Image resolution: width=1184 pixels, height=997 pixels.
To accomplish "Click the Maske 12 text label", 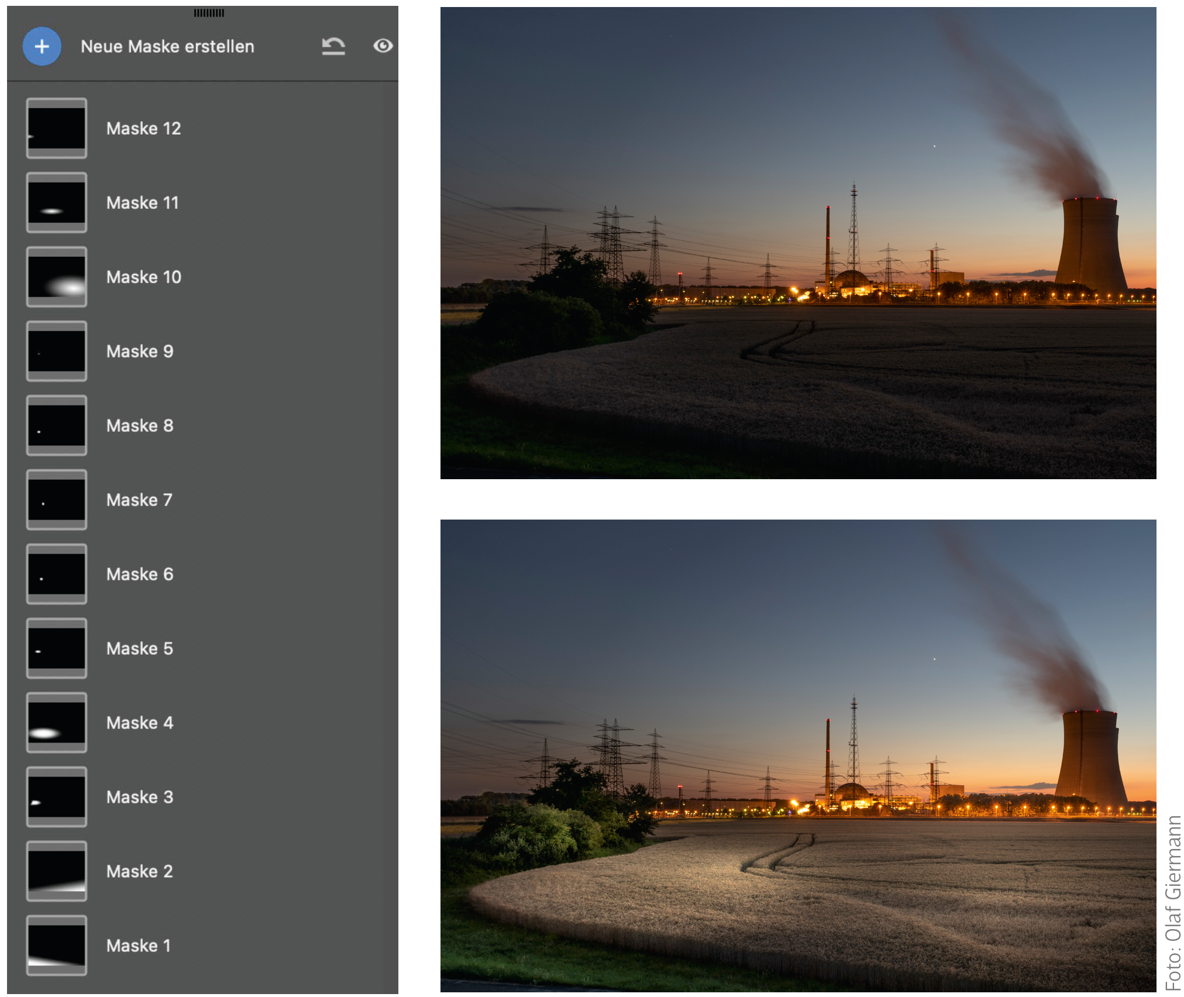I will [143, 128].
